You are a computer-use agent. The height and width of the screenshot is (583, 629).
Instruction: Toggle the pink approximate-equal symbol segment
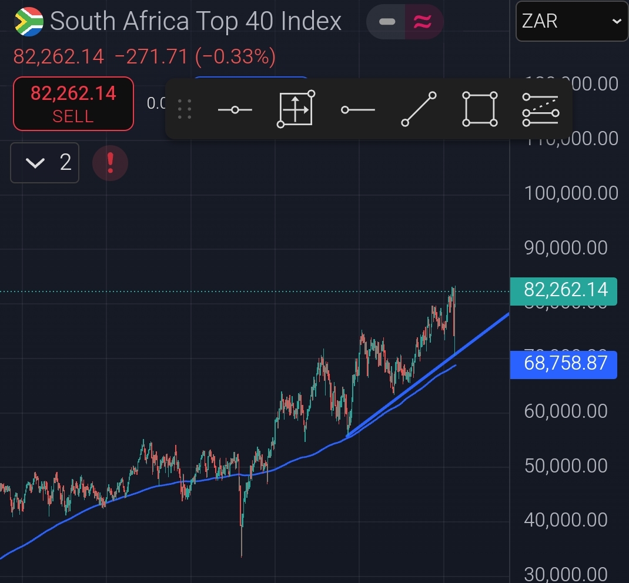(423, 22)
